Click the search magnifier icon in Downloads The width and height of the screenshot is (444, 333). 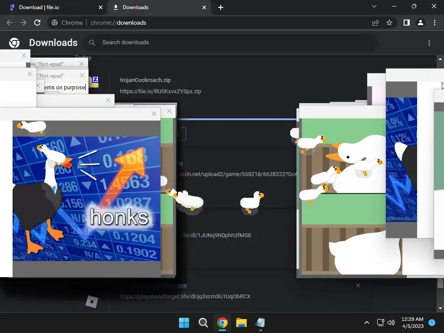coord(92,42)
